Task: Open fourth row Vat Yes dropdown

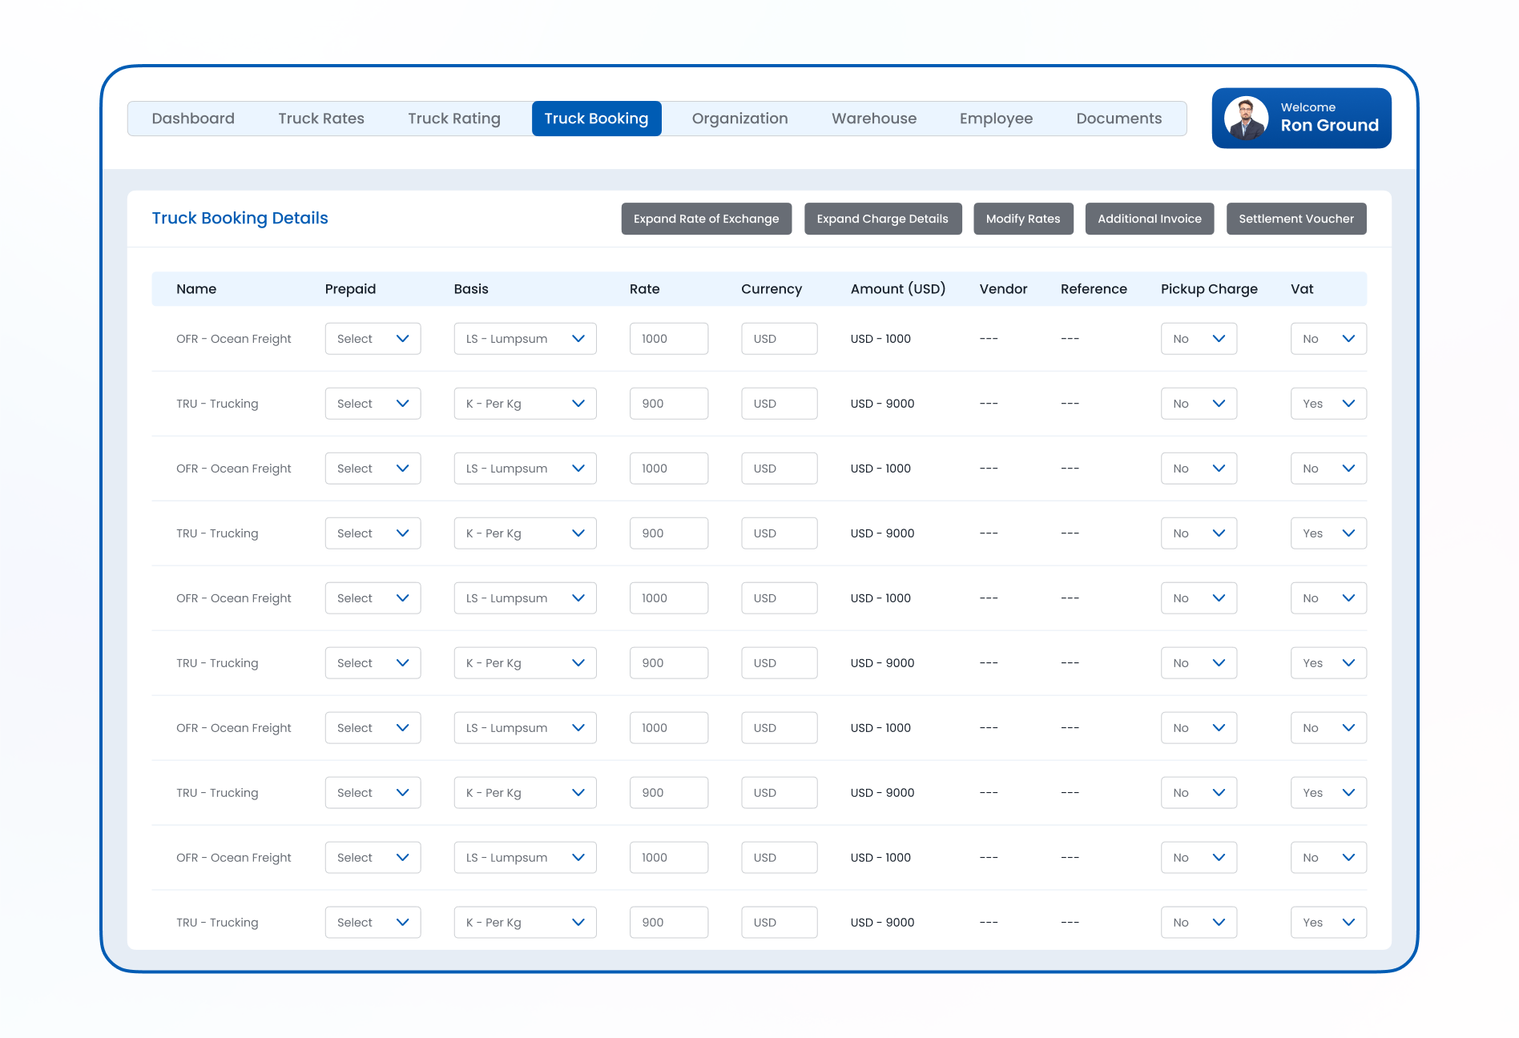Action: (1328, 533)
